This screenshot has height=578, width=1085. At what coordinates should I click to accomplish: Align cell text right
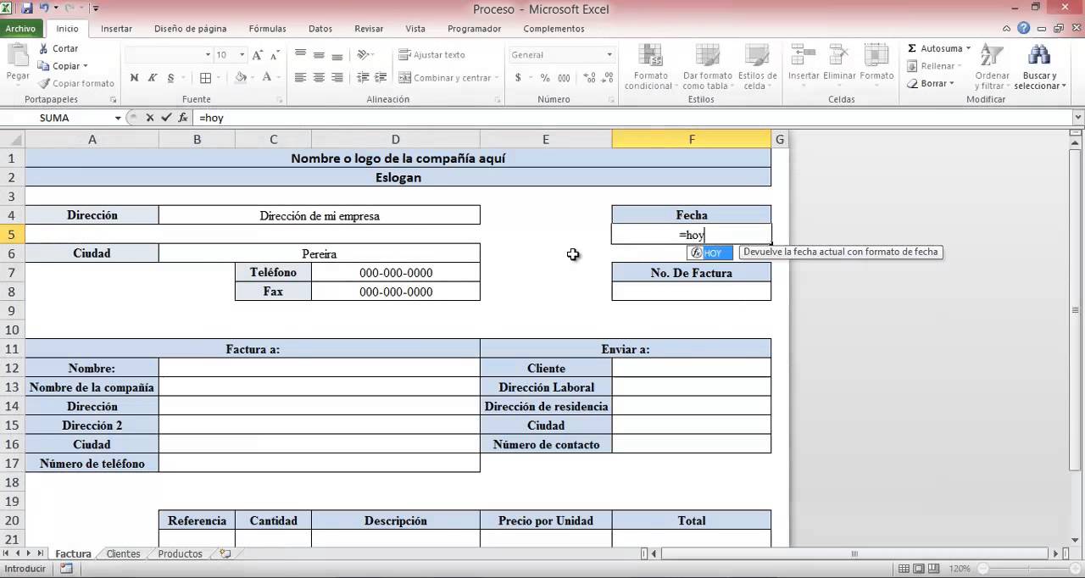(337, 78)
